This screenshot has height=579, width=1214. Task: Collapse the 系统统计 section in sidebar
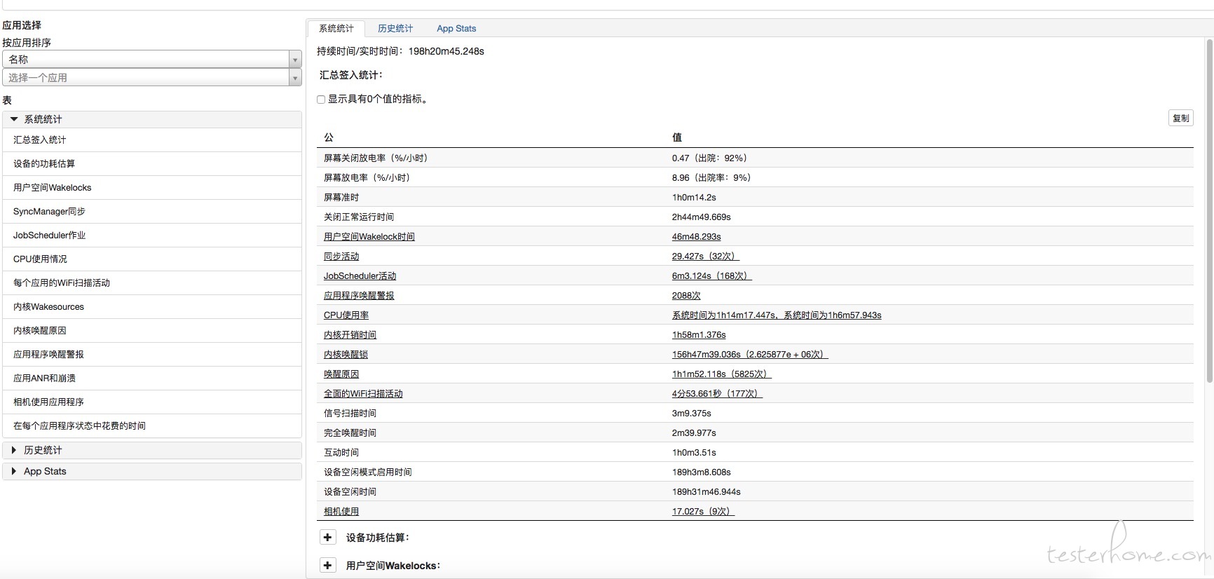[x=14, y=119]
